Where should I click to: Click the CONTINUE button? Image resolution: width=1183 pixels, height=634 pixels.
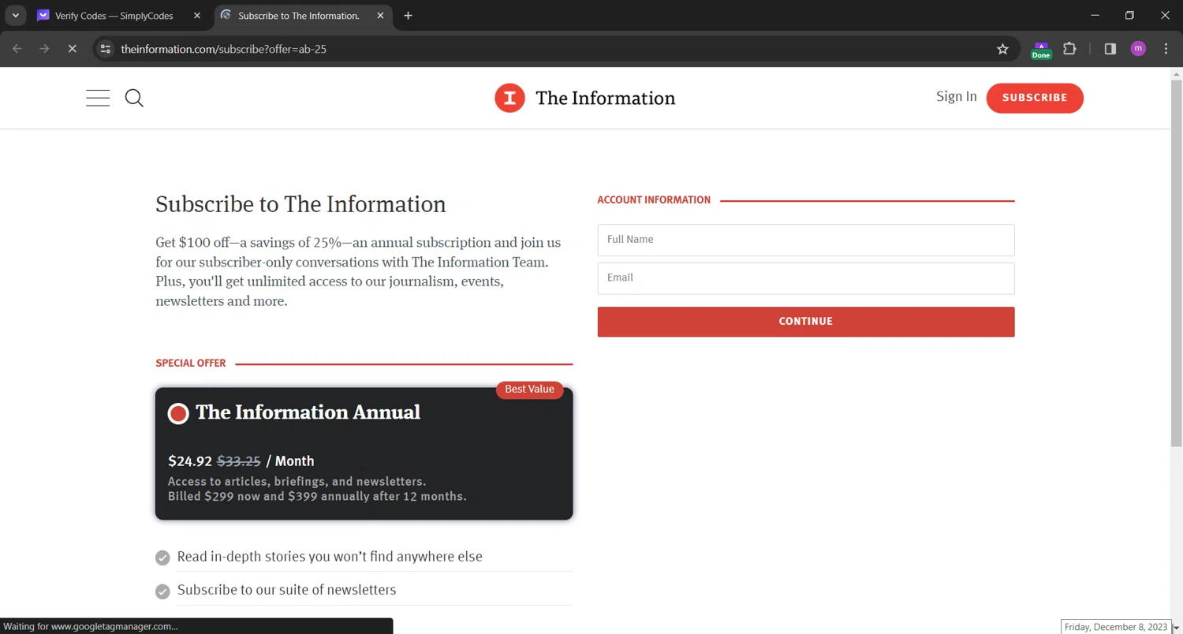pos(806,322)
